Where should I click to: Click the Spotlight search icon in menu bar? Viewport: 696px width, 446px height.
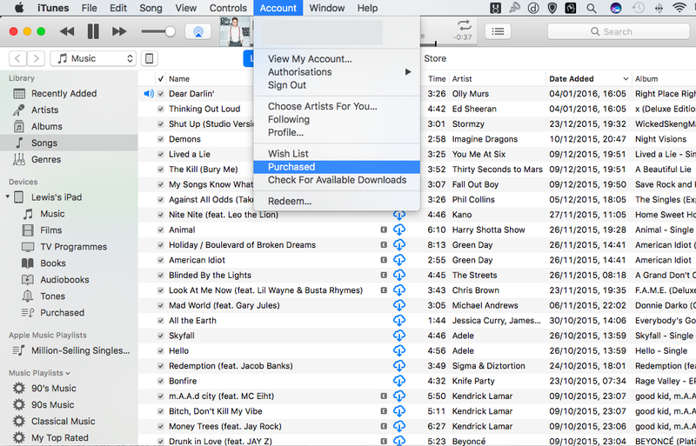(x=592, y=8)
